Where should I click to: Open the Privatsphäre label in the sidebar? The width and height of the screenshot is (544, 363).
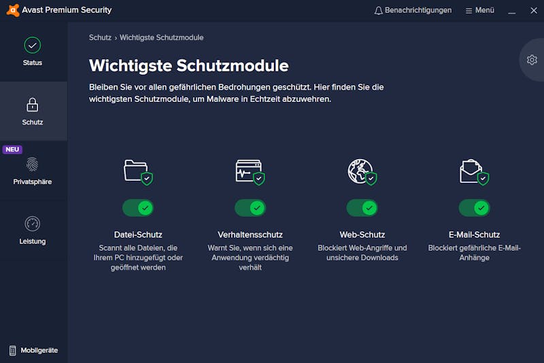point(32,181)
